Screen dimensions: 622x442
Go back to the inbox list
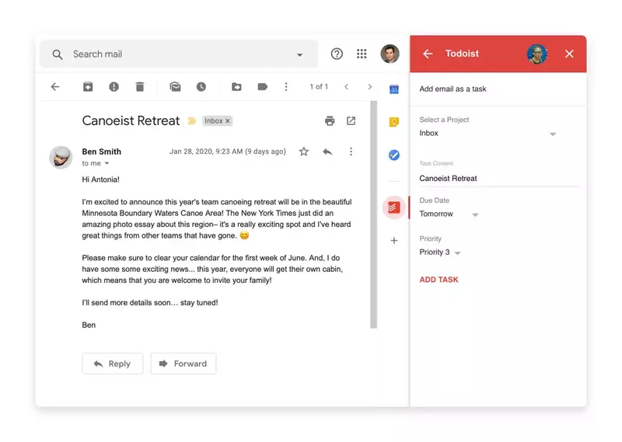[55, 87]
